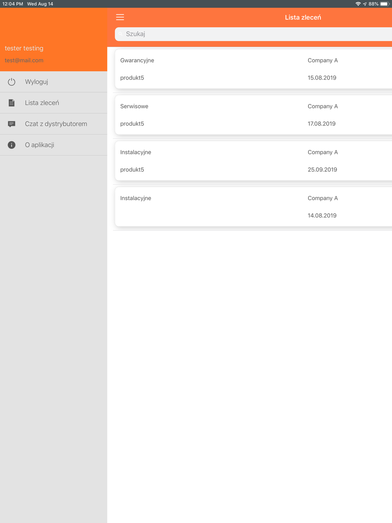Check the Wi-Fi icon in status bar

pyautogui.click(x=358, y=4)
